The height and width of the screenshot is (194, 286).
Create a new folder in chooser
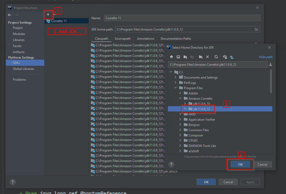[201, 57]
